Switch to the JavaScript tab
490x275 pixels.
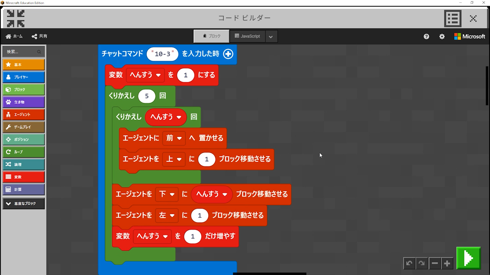(247, 36)
